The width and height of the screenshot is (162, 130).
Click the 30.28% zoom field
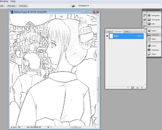pos(14,127)
